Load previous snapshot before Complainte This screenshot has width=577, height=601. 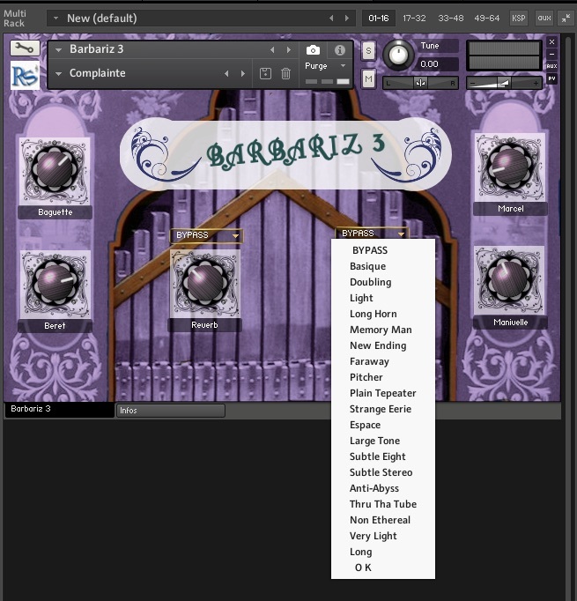click(226, 73)
